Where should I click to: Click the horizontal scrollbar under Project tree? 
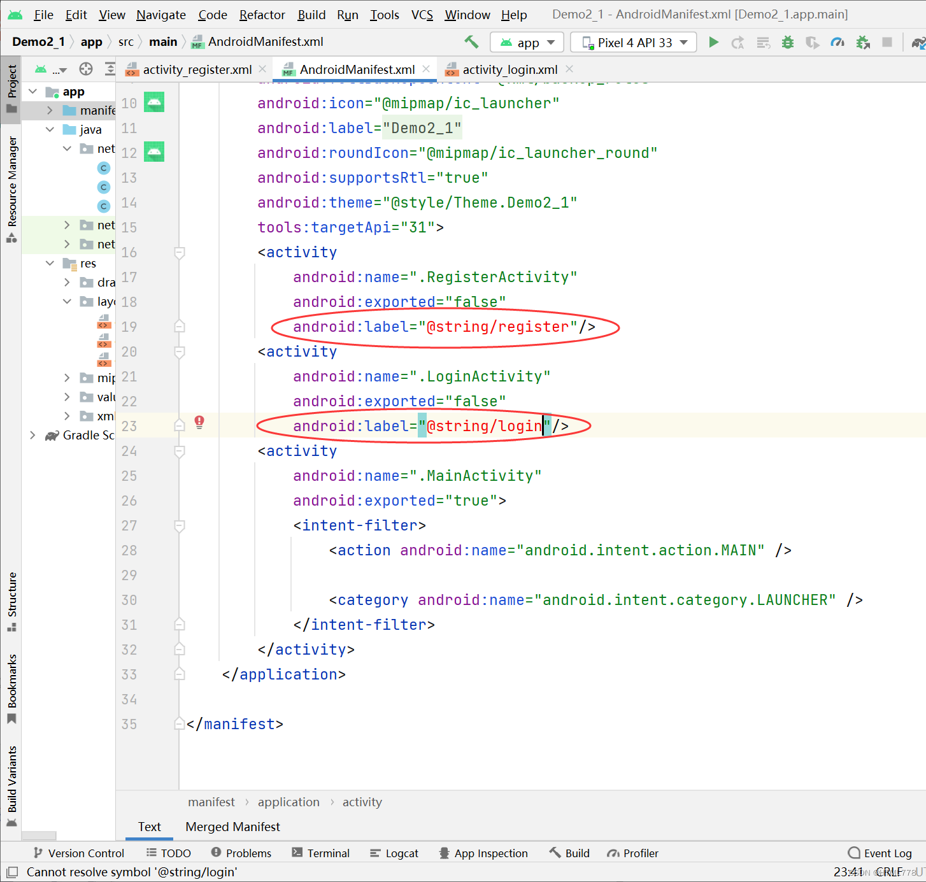pos(39,836)
